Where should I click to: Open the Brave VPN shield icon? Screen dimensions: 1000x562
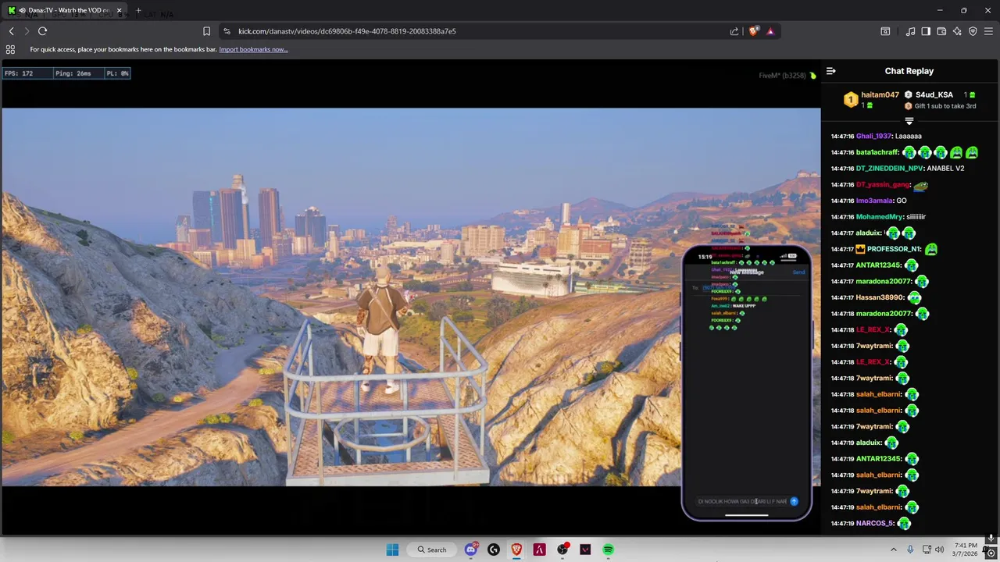point(973,31)
